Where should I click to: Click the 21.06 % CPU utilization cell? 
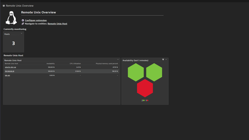coord(78,71)
